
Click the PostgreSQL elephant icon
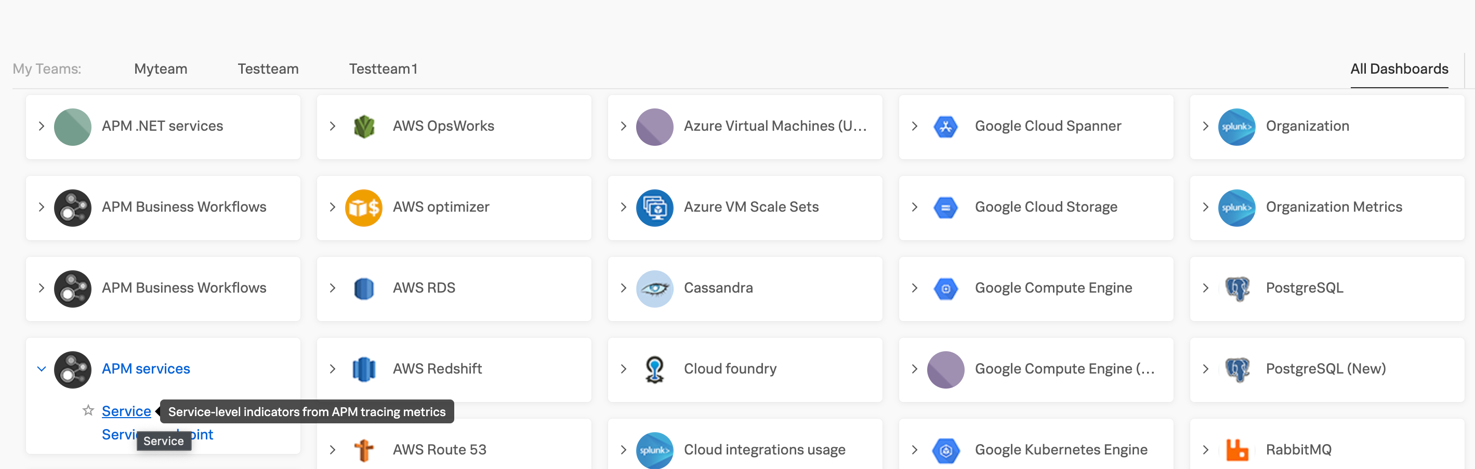click(x=1237, y=288)
